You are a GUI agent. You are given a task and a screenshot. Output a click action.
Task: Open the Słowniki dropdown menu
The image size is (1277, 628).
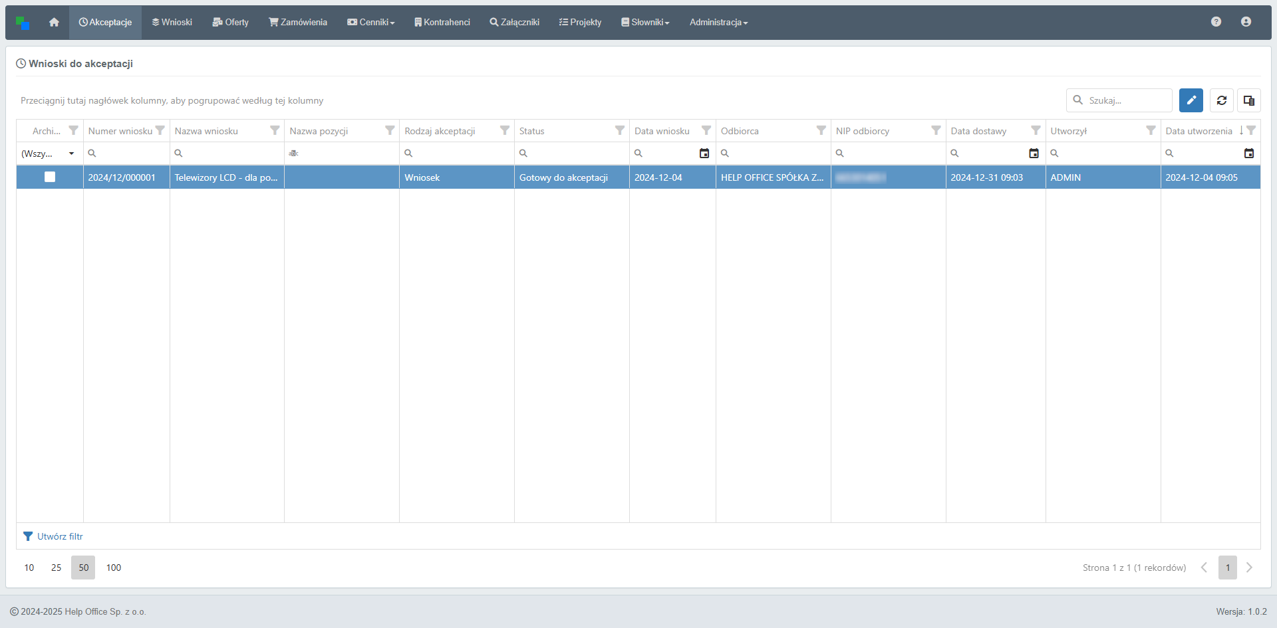645,23
